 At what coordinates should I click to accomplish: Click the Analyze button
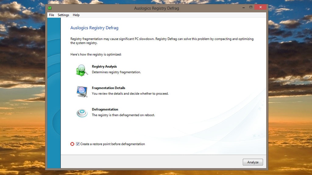pyautogui.click(x=253, y=162)
